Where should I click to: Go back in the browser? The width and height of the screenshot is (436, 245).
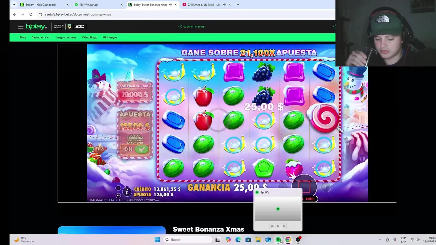coord(14,14)
